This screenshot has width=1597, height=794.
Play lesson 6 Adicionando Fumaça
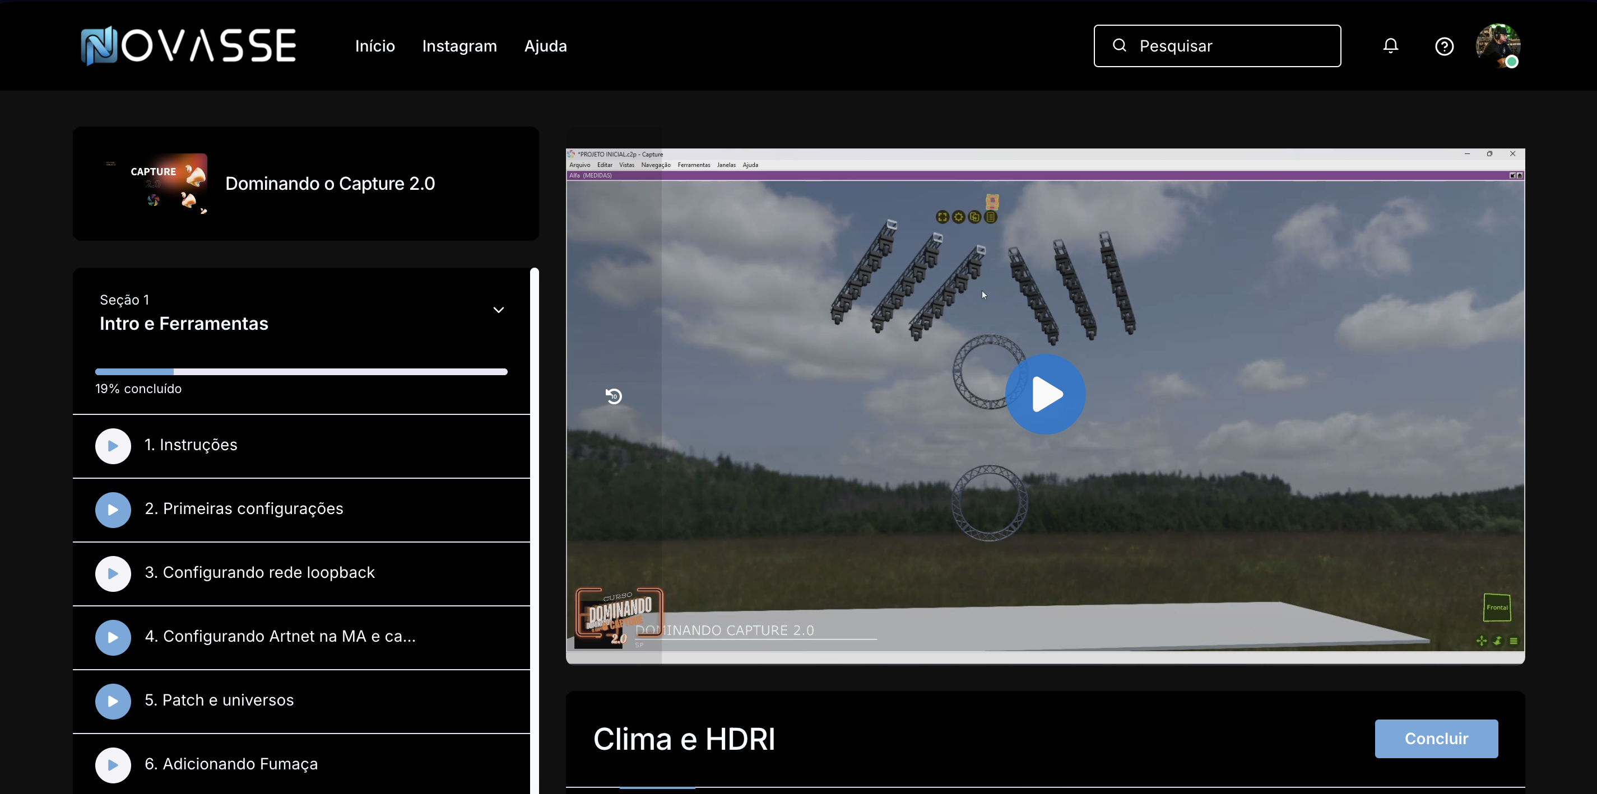pyautogui.click(x=113, y=765)
